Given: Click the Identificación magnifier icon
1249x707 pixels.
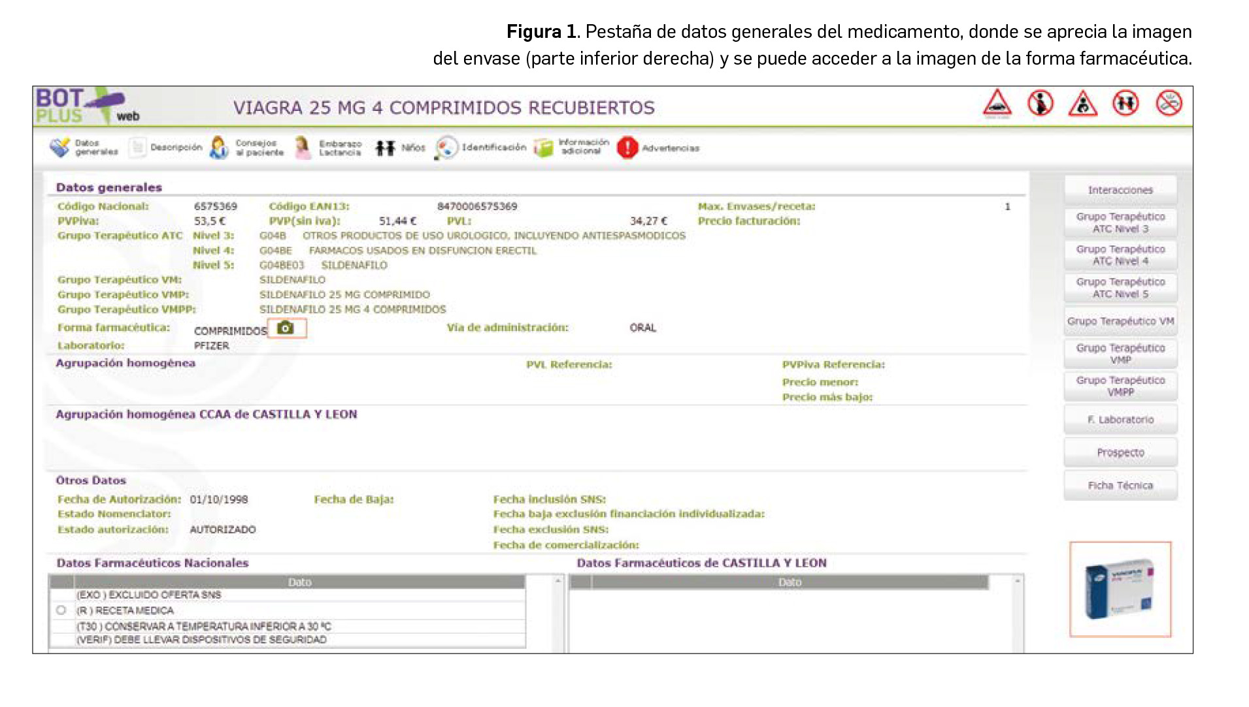Looking at the screenshot, I should tap(446, 148).
